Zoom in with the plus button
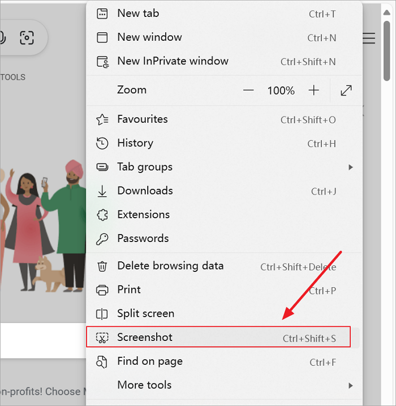The height and width of the screenshot is (406, 396). click(x=314, y=90)
